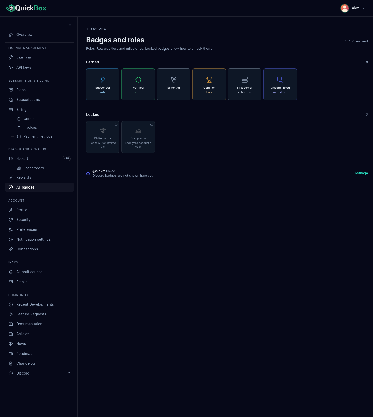Screen dimensions: 373x417
Task: Open the Alex account dropdown
Action: [353, 8]
